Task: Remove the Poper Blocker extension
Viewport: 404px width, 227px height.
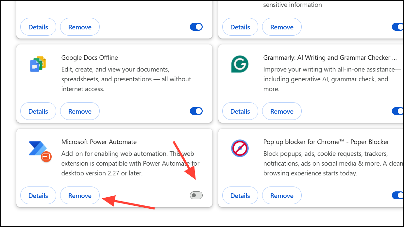Action: pos(282,195)
